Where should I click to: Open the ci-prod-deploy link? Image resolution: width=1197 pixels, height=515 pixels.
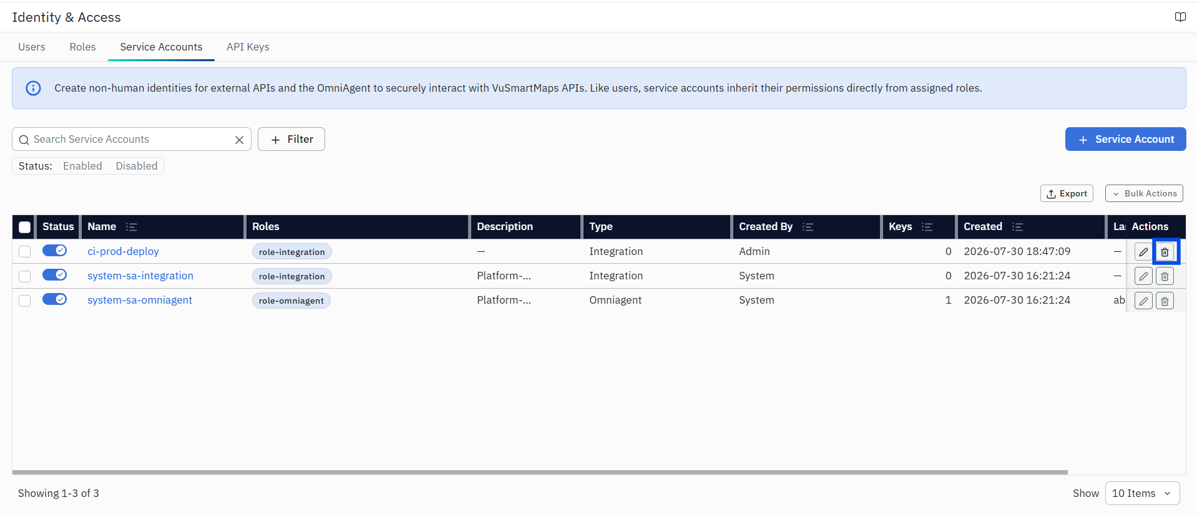pyautogui.click(x=123, y=251)
